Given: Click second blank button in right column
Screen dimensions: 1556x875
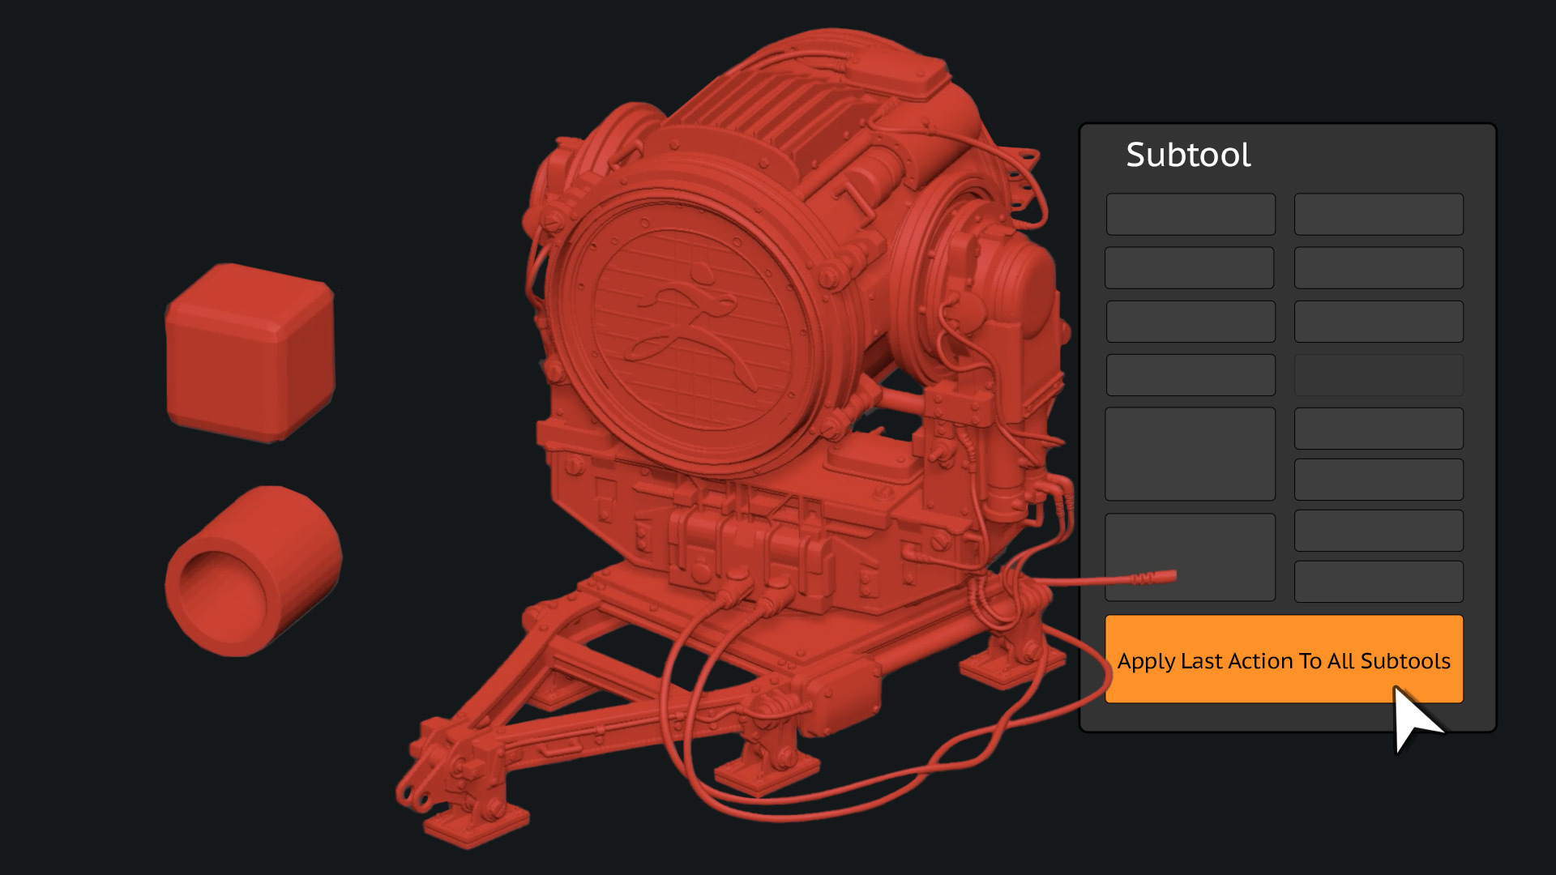Looking at the screenshot, I should pyautogui.click(x=1379, y=267).
